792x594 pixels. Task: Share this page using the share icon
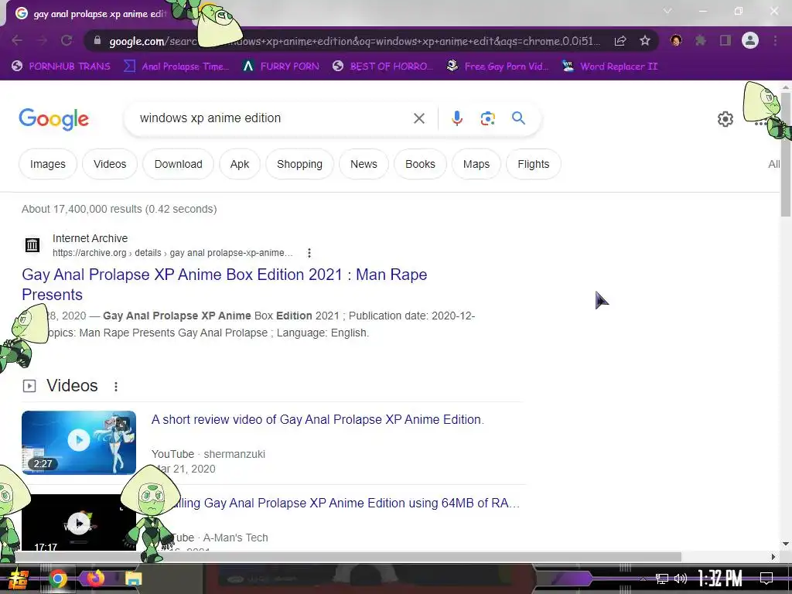tap(620, 41)
